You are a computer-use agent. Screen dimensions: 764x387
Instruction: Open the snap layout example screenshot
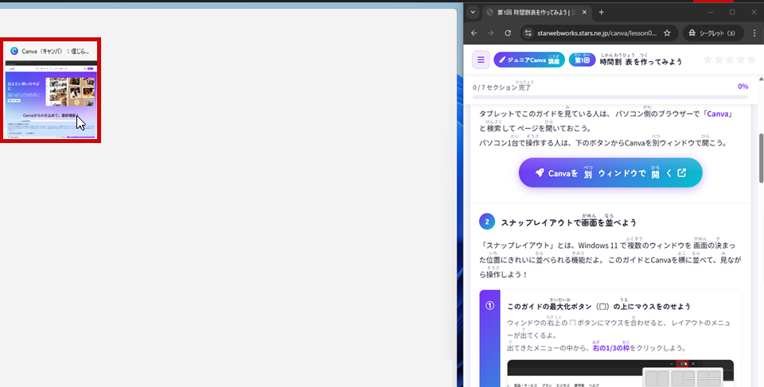[620, 373]
